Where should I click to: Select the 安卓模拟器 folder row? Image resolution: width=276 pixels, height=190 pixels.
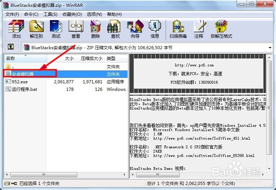[x=66, y=74]
